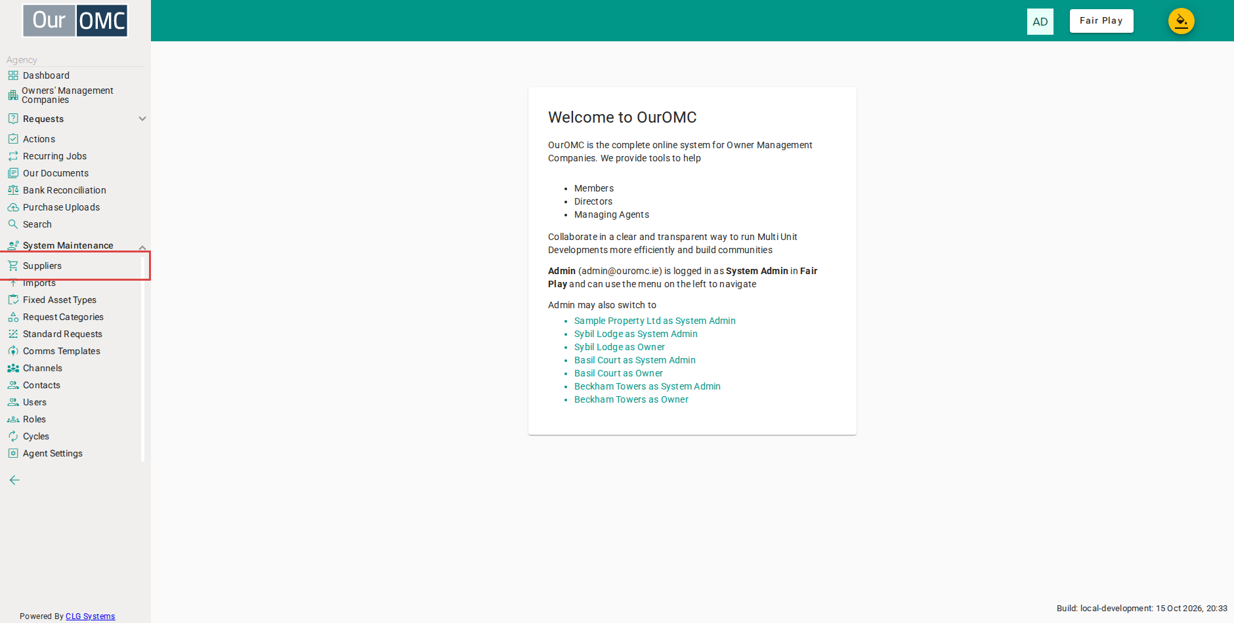The height and width of the screenshot is (623, 1234).
Task: Open Agent Settings page
Action: click(53, 453)
